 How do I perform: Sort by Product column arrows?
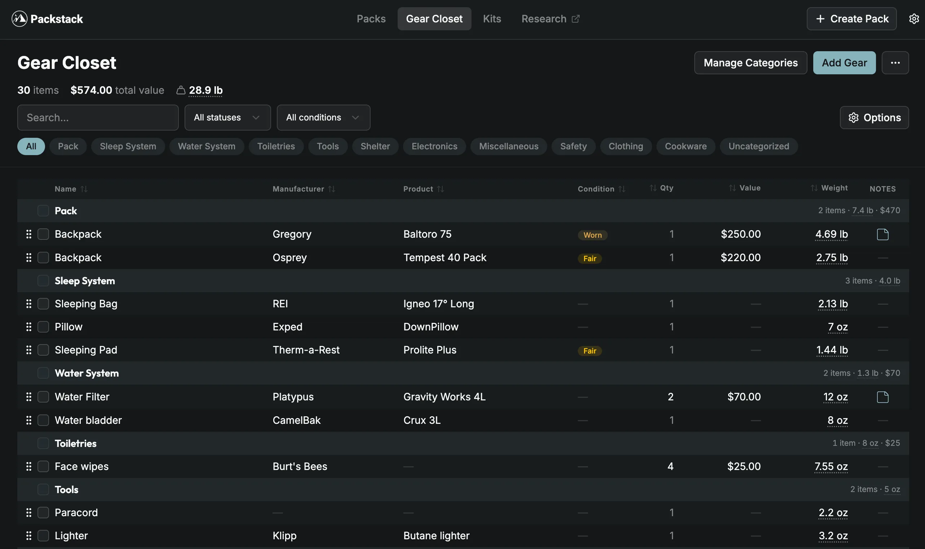(440, 189)
